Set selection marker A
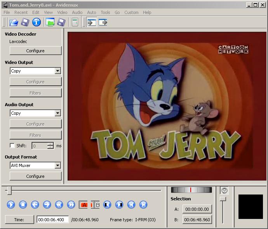 point(83,205)
